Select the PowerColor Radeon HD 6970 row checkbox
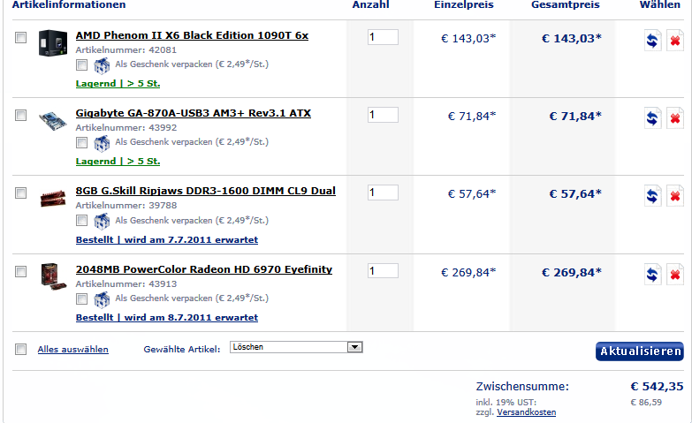The image size is (692, 423). 20,271
